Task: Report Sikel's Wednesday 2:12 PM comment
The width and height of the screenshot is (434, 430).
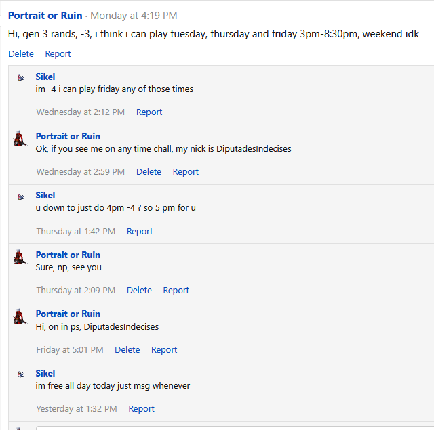Action: tap(149, 112)
